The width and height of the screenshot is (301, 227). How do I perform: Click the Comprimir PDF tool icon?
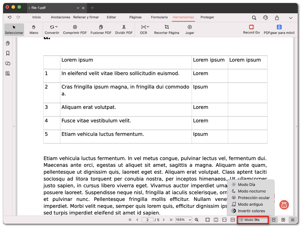coord(75,27)
